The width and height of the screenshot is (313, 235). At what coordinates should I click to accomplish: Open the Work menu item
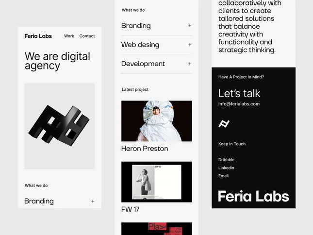[x=69, y=36]
